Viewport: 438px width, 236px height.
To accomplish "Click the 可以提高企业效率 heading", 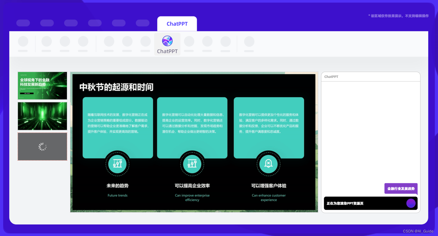I will (x=192, y=186).
